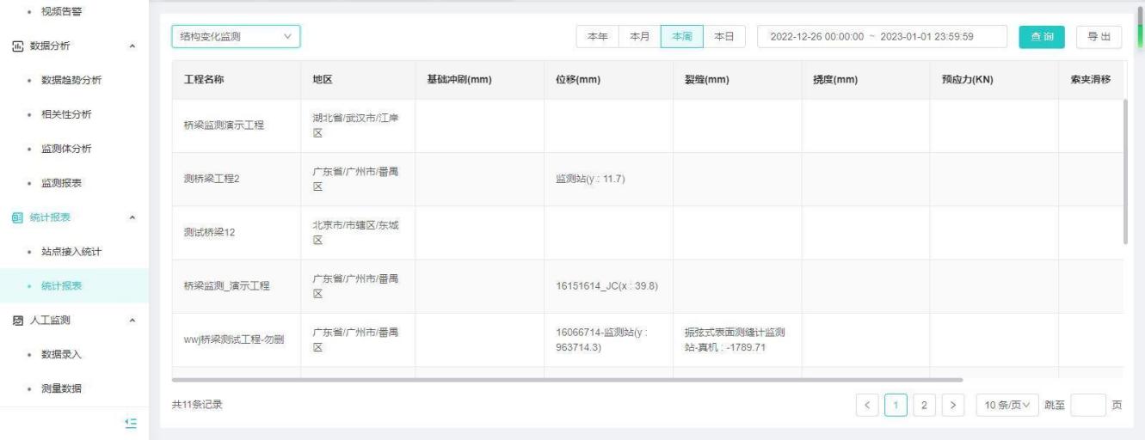1145x440 pixels.
Task: Go to page 2 of results
Action: point(924,405)
